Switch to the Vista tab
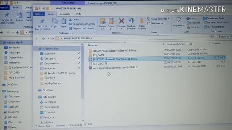Image resolution: width=232 pixels, height=130 pixels. click(x=79, y=14)
